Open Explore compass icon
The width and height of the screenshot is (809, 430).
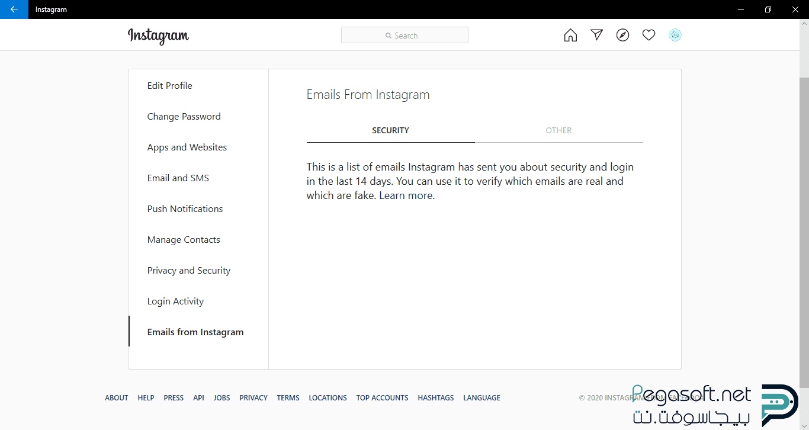[622, 36]
